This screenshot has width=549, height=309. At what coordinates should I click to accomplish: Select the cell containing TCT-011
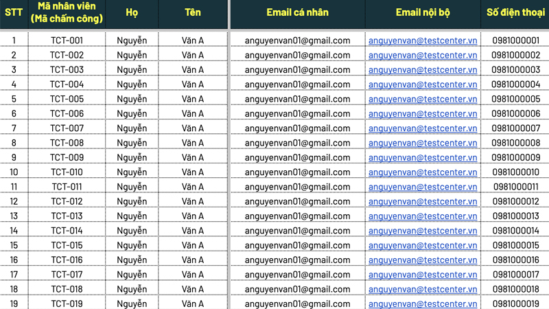click(67, 187)
